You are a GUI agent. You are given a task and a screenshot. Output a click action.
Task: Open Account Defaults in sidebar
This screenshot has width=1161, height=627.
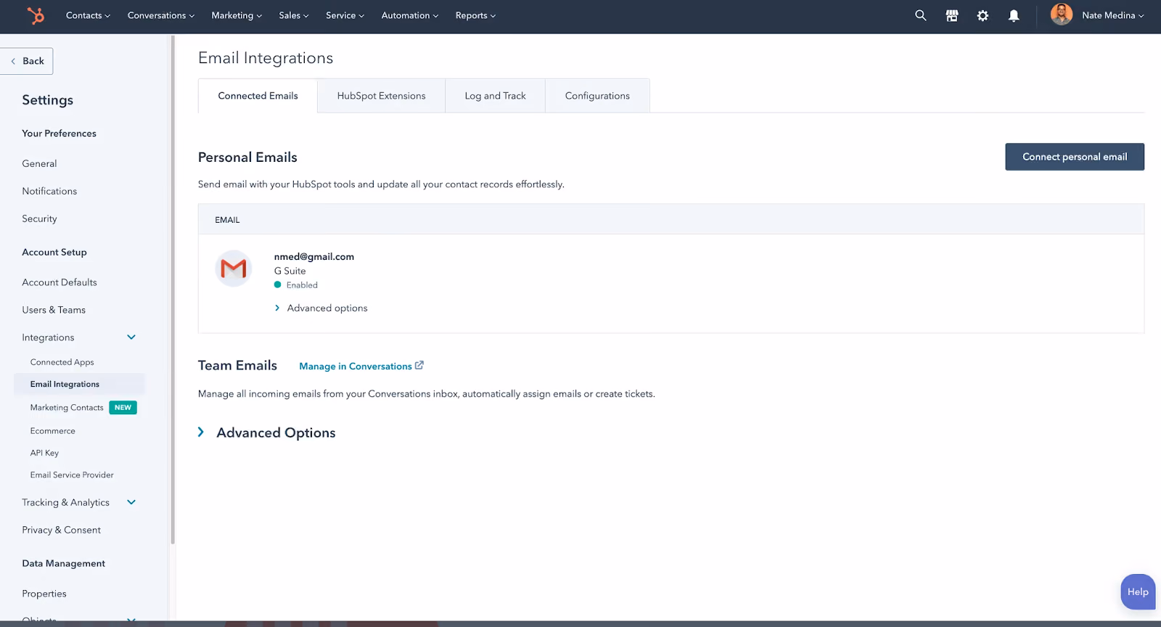click(60, 283)
